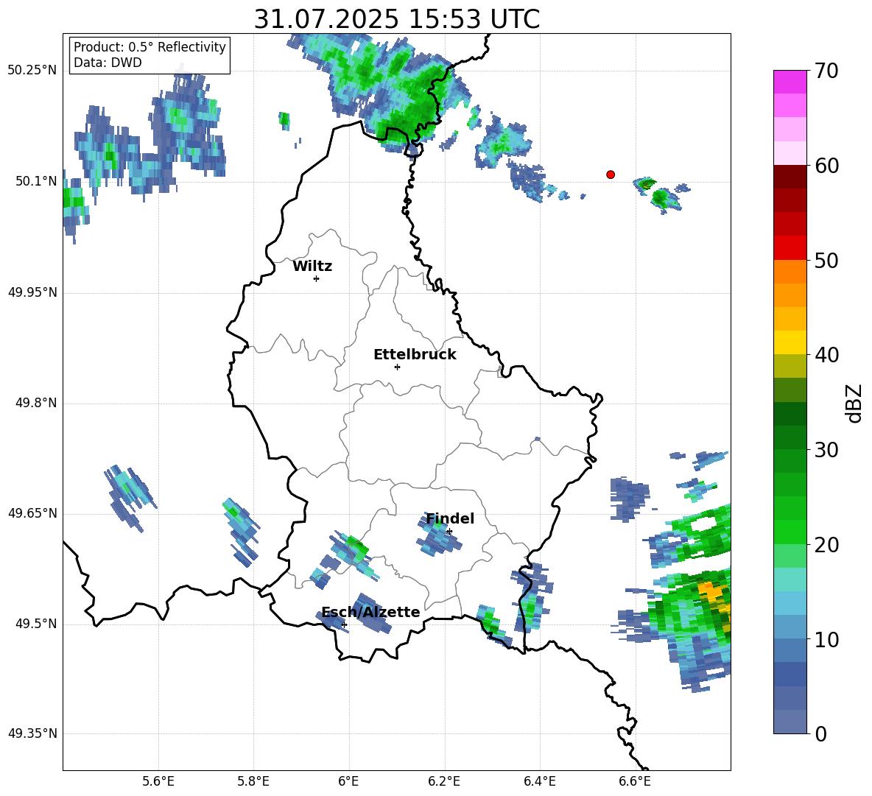This screenshot has height=796, width=872.
Task: Click the 49.5°N latitude tick label
Action: [36, 624]
